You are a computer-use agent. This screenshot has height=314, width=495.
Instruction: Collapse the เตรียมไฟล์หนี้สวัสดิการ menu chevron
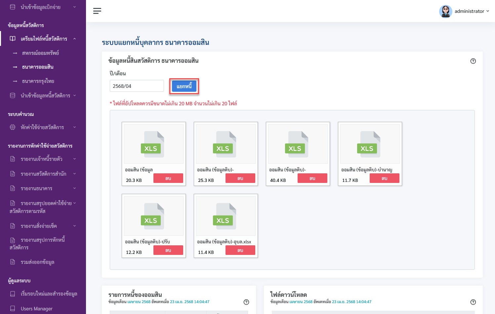tap(74, 39)
